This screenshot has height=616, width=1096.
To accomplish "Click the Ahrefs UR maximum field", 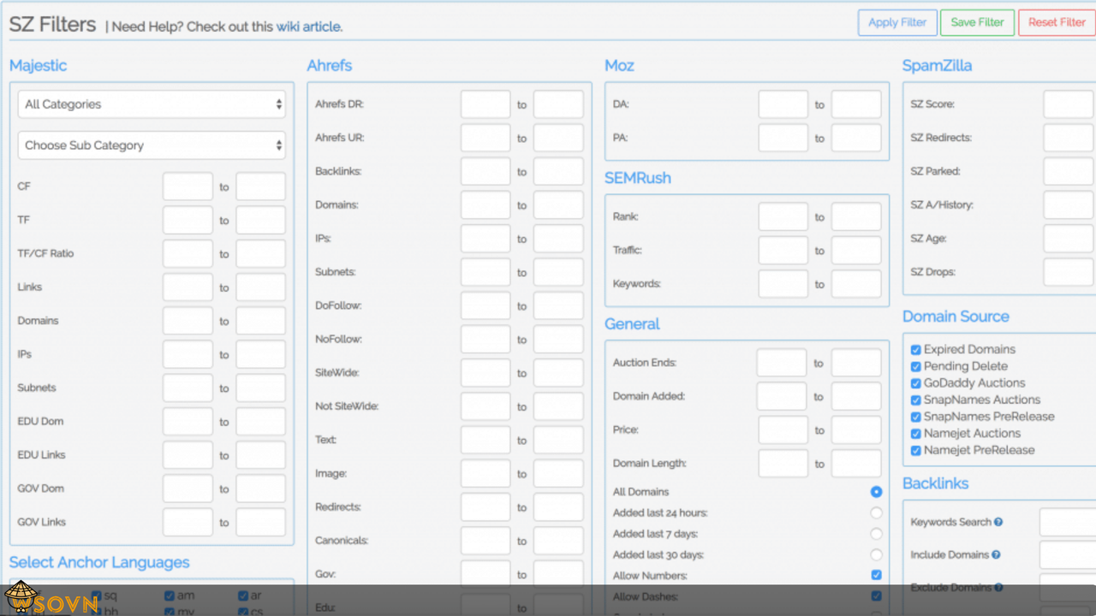I will pyautogui.click(x=558, y=138).
